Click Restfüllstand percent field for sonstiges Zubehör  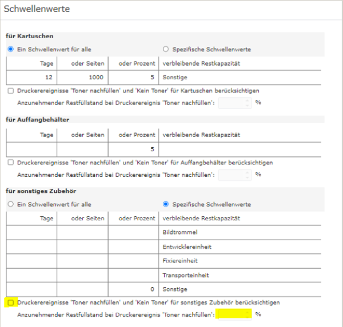coord(235,314)
